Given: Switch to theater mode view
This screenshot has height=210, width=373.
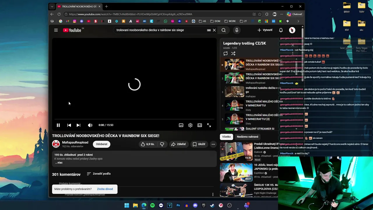Looking at the screenshot, I should click(200, 125).
